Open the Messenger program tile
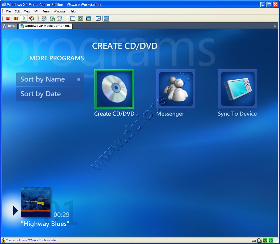 (x=176, y=89)
